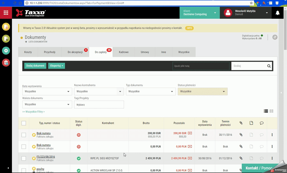Check the box for 0,00 PLN Brak numeru row
Image resolution: width=287 pixels, height=173 pixels.
click(x=24, y=147)
